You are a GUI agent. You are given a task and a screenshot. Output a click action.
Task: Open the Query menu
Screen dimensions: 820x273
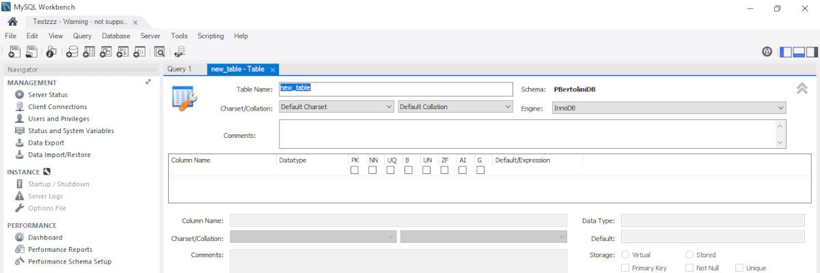click(x=82, y=35)
